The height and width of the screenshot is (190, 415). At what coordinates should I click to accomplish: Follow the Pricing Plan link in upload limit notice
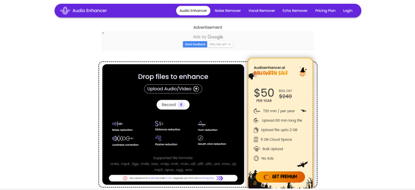pos(207,178)
